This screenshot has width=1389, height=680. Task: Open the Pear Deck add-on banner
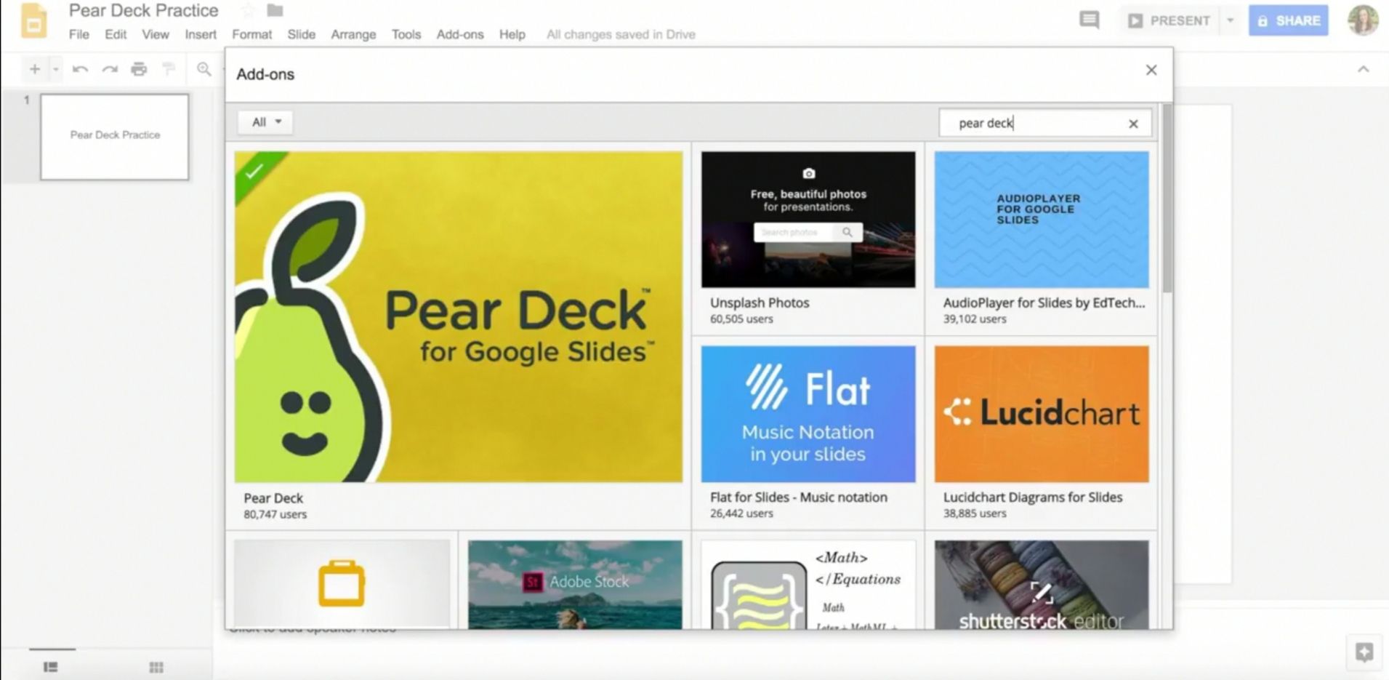click(459, 316)
